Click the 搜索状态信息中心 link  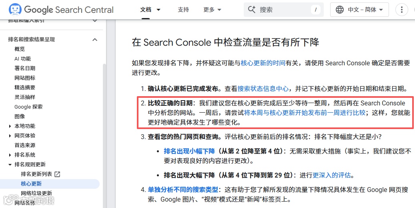pos(263,89)
